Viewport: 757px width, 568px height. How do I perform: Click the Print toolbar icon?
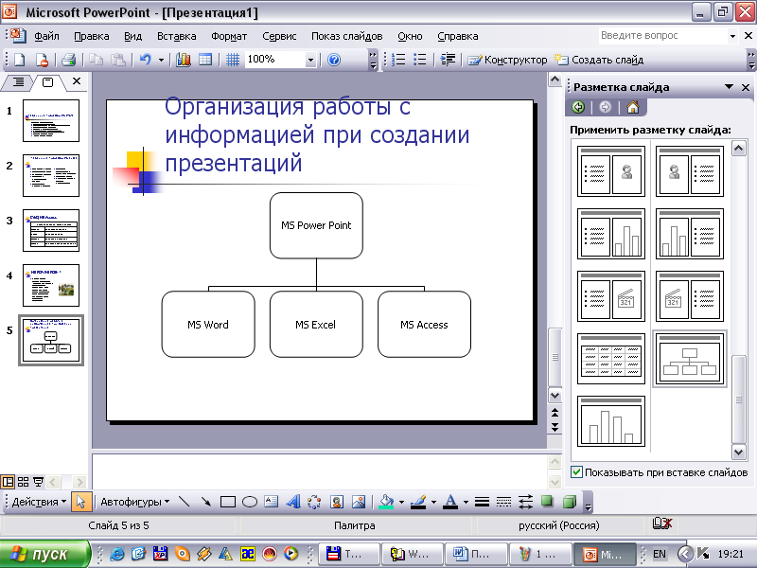[69, 60]
